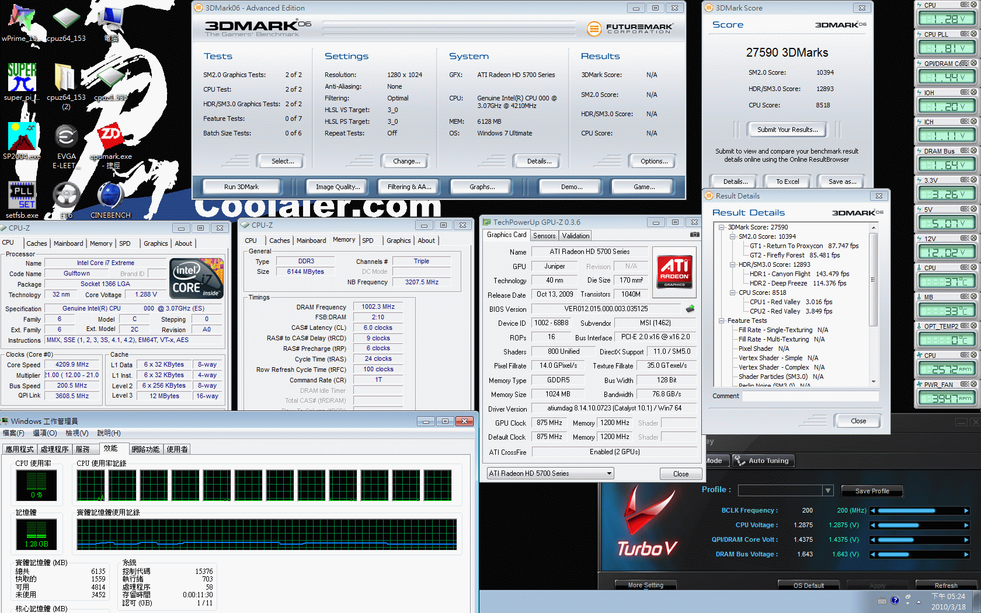Show hidden tray icons arrow
981x613 pixels.
(x=919, y=601)
